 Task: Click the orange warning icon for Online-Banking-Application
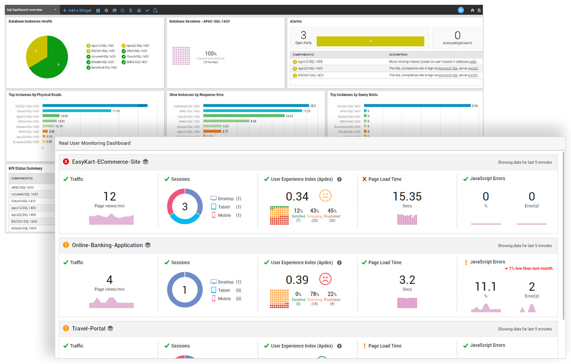(66, 245)
